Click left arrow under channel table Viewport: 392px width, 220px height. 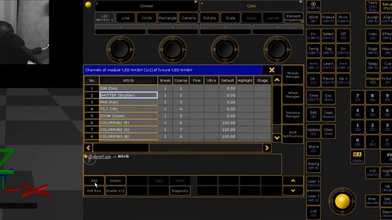point(88,148)
